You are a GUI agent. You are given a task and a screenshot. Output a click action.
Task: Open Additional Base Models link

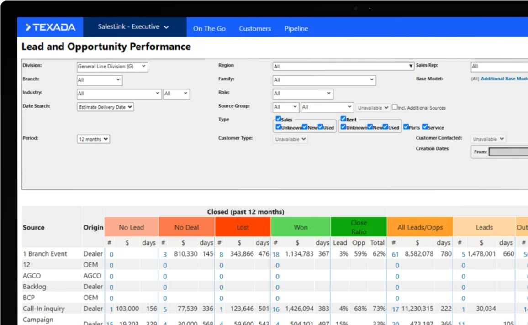click(x=504, y=79)
